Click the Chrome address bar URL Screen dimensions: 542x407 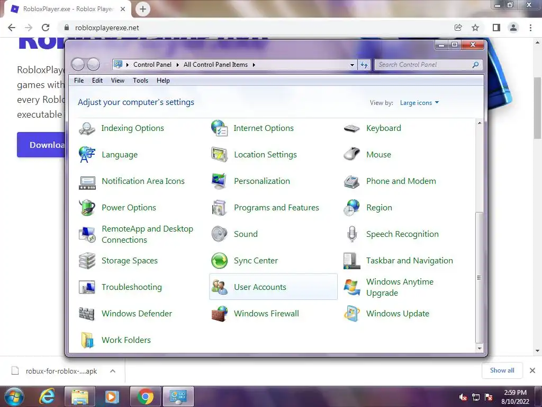[x=107, y=28]
